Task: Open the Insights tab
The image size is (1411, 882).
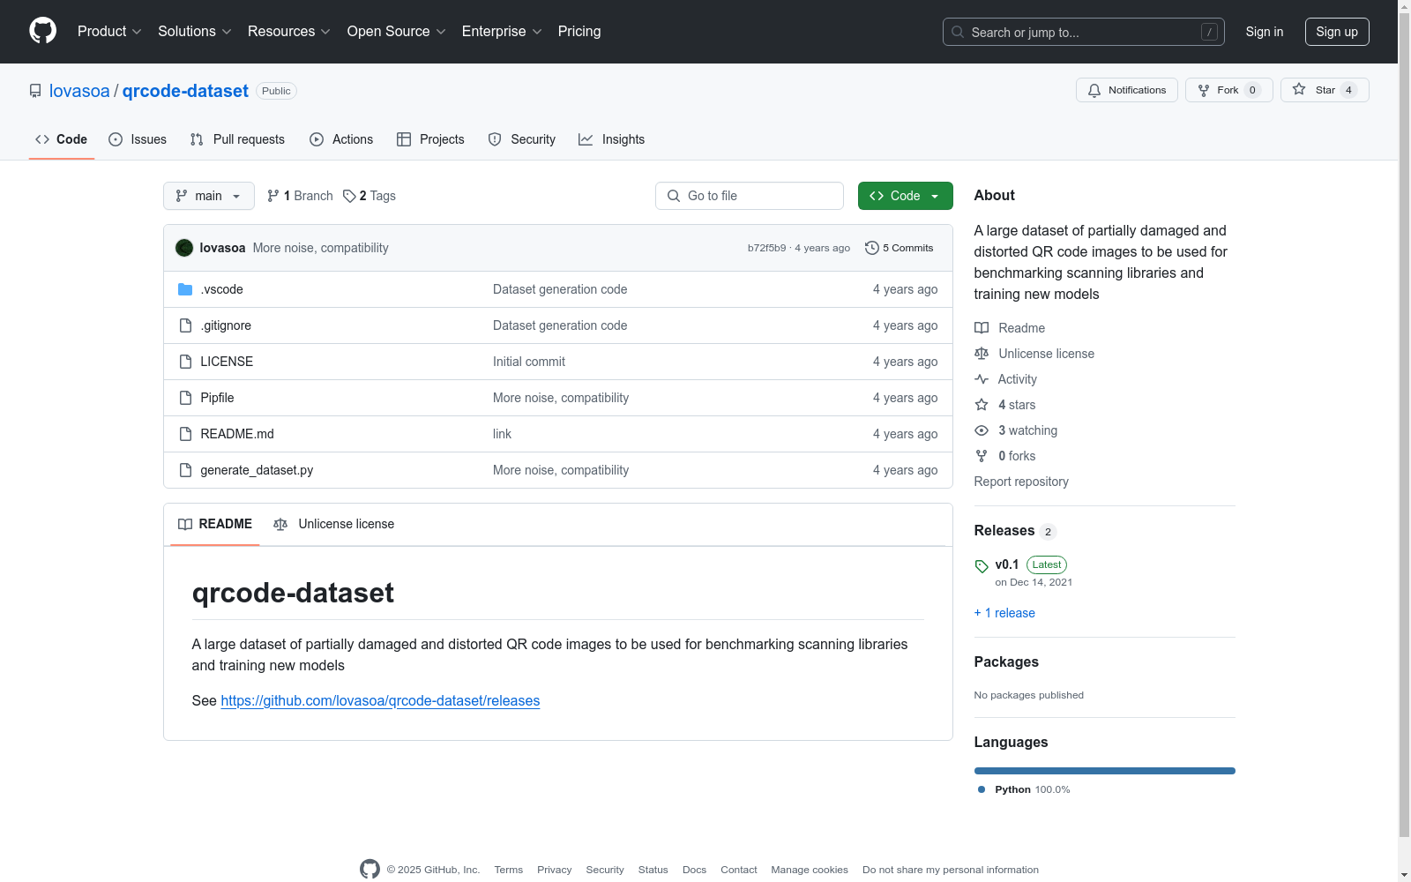Action: 611,139
